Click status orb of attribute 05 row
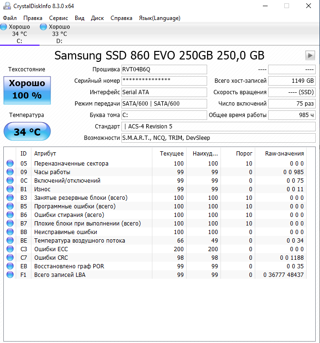Image resolution: width=320 pixels, height=343 pixels. 10,163
